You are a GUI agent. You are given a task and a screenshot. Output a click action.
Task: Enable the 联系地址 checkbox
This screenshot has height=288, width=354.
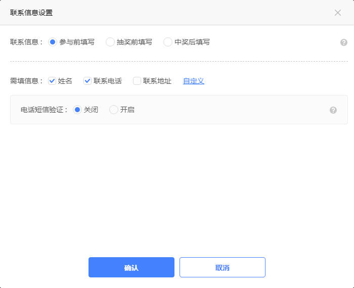tap(137, 81)
